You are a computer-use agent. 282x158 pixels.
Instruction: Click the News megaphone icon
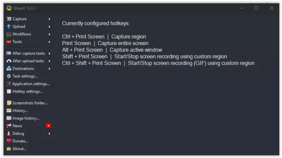(9, 126)
